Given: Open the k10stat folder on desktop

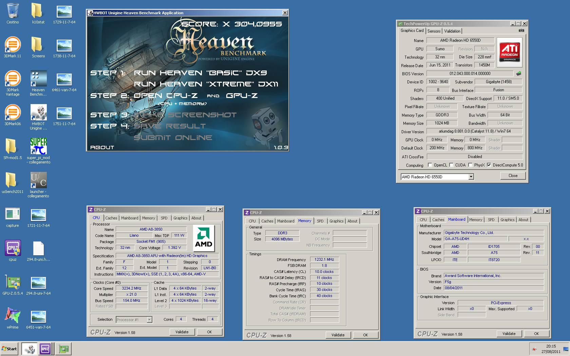Looking at the screenshot, I should (x=38, y=14).
